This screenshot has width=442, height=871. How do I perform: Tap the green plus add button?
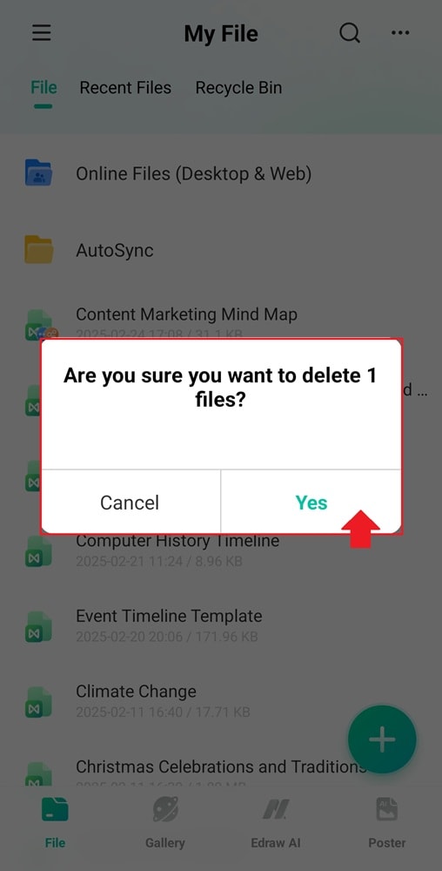pos(382,739)
